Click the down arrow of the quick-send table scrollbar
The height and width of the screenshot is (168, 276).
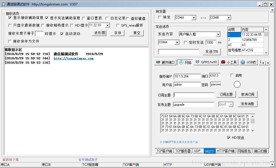point(266,53)
